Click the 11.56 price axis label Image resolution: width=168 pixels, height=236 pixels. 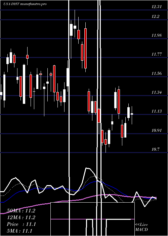(157, 73)
